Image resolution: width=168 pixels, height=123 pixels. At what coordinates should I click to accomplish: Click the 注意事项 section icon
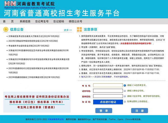(80, 29)
